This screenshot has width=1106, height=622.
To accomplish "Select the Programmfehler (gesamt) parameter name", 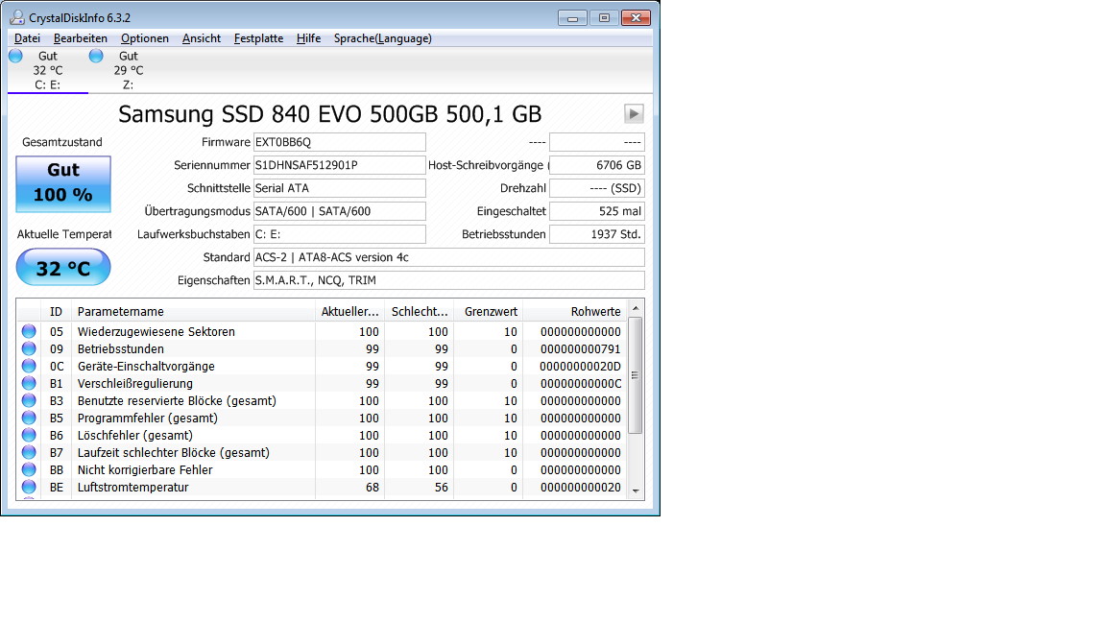I will [x=148, y=419].
